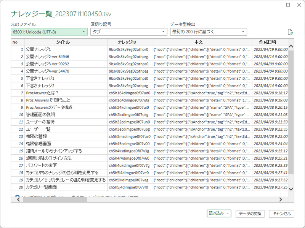Select cell ユーザー一覧

(66, 129)
